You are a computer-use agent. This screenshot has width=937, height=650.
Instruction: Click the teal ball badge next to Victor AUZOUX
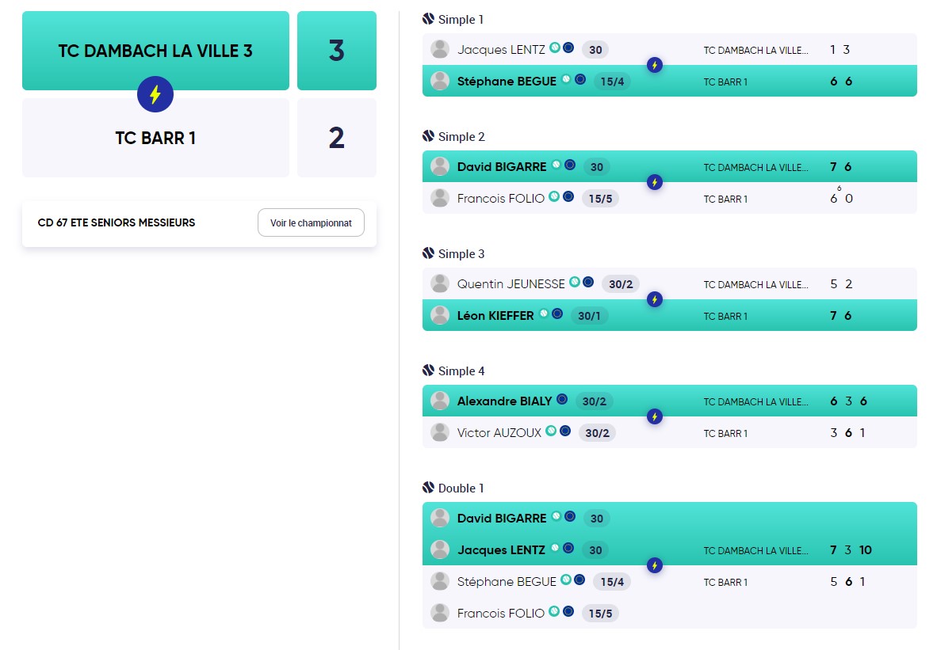551,431
